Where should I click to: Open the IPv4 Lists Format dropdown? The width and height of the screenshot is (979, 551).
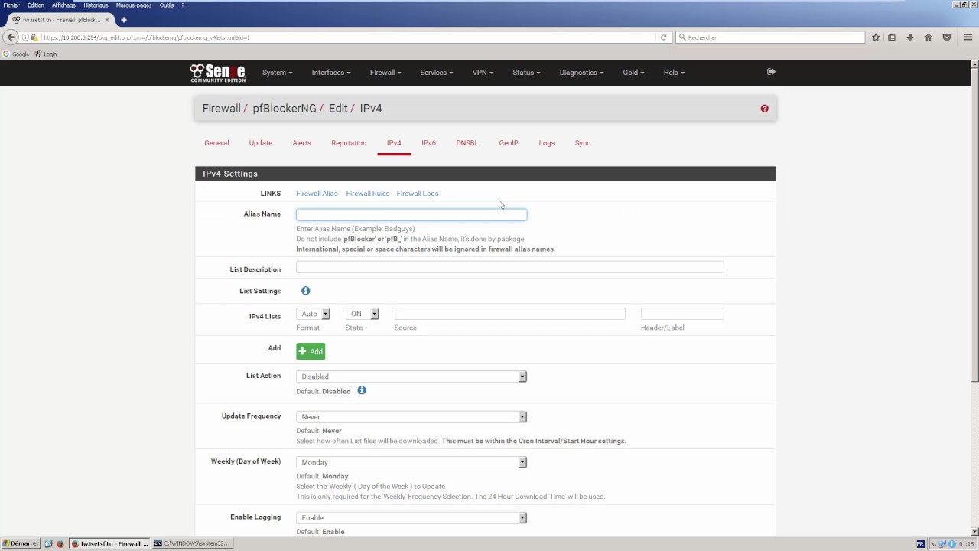314,314
